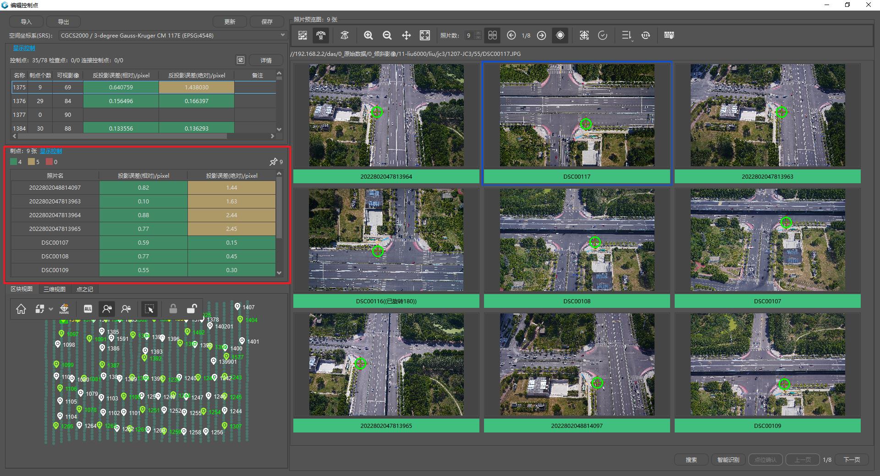Click the tan color legend swatch

pyautogui.click(x=31, y=162)
